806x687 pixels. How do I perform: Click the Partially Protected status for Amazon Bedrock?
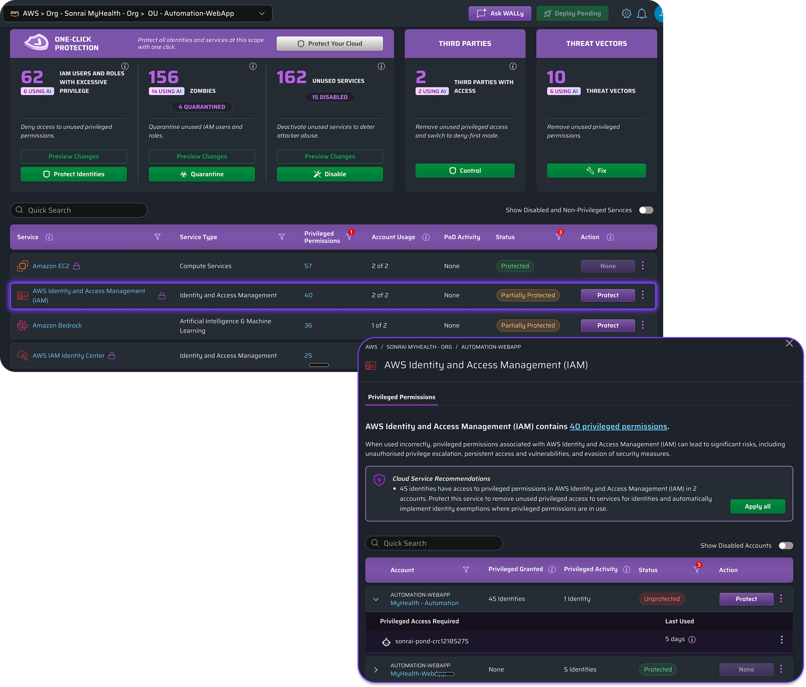point(528,326)
